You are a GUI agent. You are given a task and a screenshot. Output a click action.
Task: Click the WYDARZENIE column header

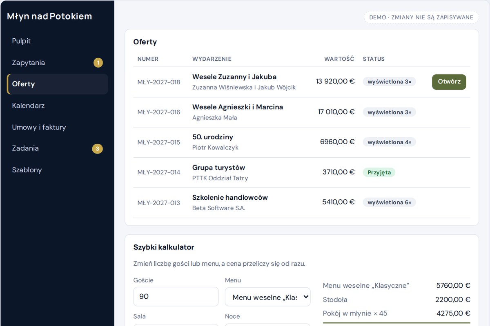click(x=212, y=59)
